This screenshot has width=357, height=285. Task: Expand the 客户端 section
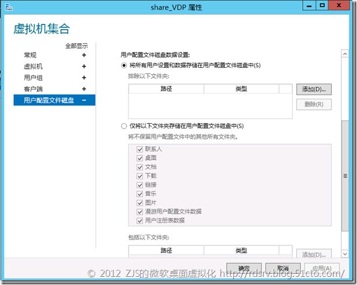tap(84, 89)
